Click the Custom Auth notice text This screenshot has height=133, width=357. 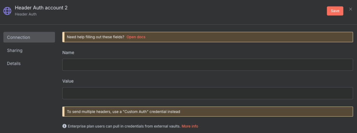[123, 112]
